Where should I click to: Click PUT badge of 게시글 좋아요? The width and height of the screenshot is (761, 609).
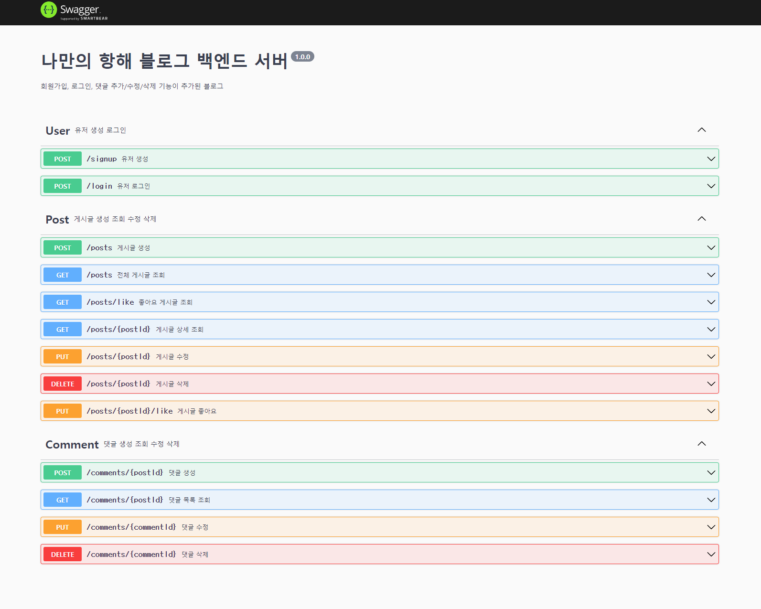pyautogui.click(x=63, y=411)
